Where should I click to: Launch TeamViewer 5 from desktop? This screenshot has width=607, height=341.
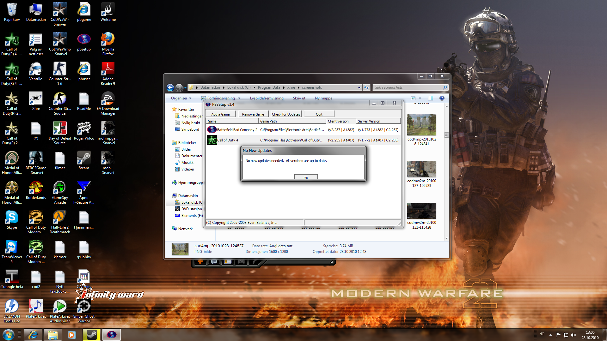[x=12, y=252]
